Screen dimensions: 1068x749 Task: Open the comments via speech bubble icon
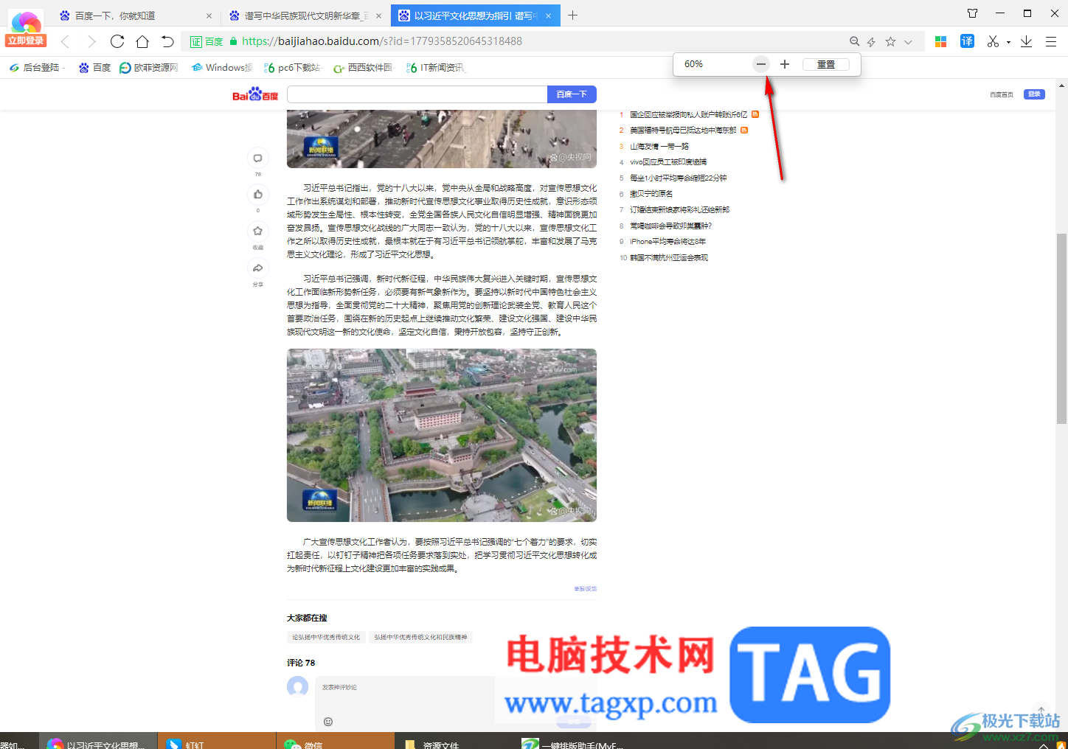point(257,157)
